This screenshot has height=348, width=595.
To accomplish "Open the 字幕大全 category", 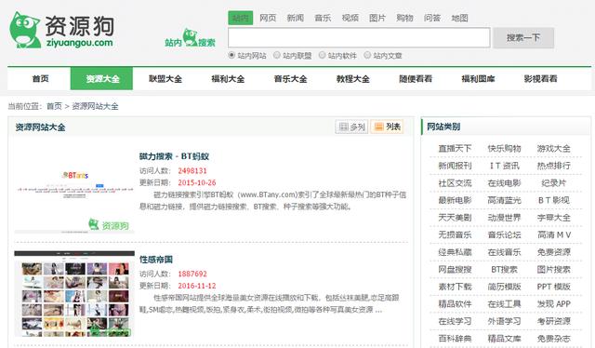I will click(554, 218).
